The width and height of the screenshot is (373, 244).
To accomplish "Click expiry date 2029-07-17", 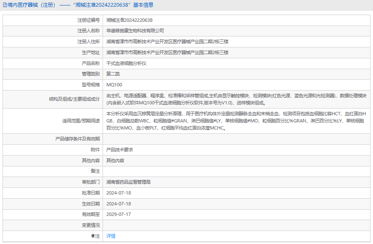I will [119, 214].
